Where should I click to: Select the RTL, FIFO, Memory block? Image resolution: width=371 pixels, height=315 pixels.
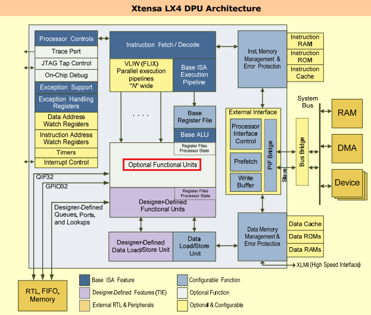(43, 295)
